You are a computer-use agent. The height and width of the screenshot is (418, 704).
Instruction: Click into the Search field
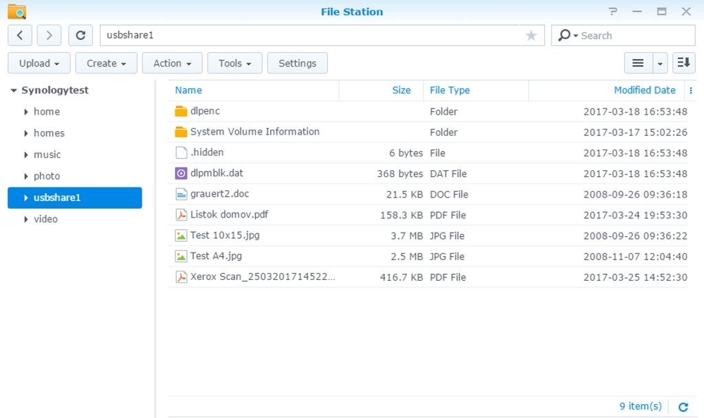pyautogui.click(x=632, y=36)
